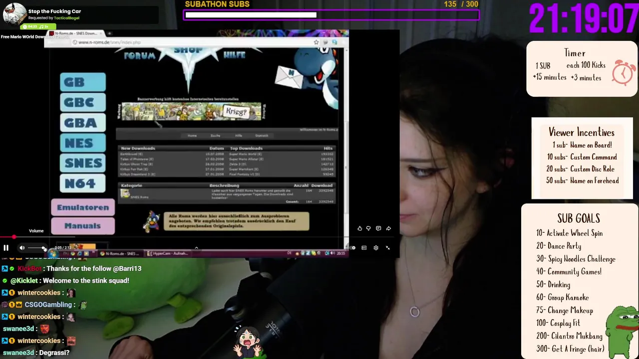The height and width of the screenshot is (359, 639).
Task: Select N-Roms.de taskbar button
Action: click(x=120, y=253)
